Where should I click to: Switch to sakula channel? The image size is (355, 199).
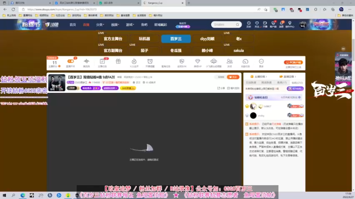pyautogui.click(x=239, y=50)
